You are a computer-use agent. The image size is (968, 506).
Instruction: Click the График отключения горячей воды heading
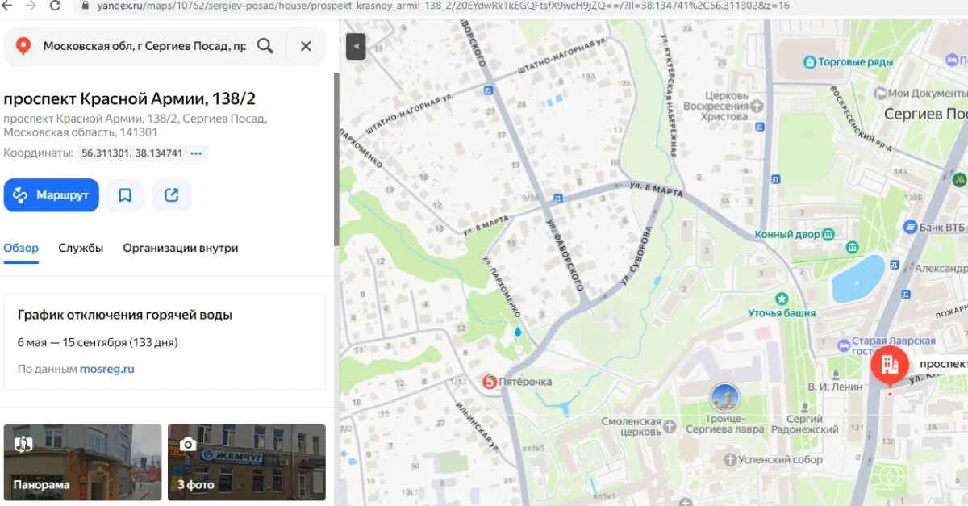125,315
